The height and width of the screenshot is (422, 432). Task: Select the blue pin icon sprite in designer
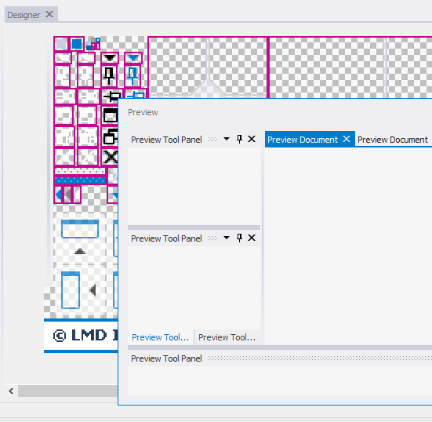point(133,76)
